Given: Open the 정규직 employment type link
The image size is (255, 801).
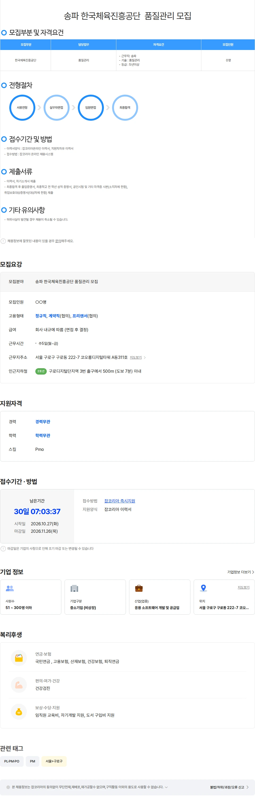Looking at the screenshot, I should click(41, 316).
